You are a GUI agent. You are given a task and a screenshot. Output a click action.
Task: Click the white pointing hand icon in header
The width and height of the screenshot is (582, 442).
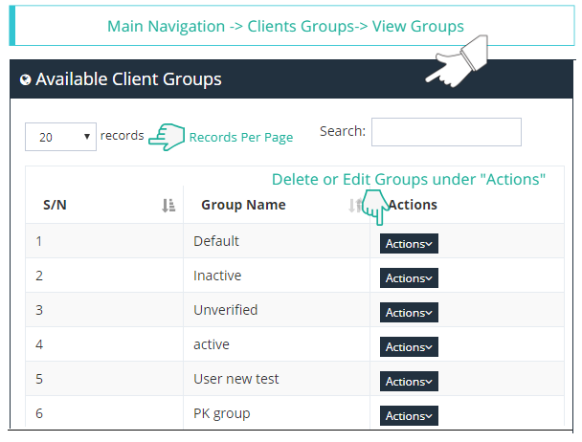(458, 64)
